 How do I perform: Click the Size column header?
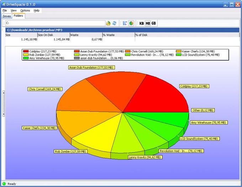pyautogui.click(x=21, y=35)
